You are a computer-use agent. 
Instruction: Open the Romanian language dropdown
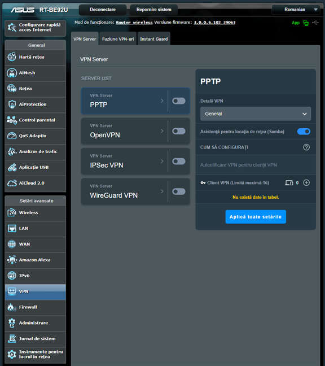click(298, 10)
